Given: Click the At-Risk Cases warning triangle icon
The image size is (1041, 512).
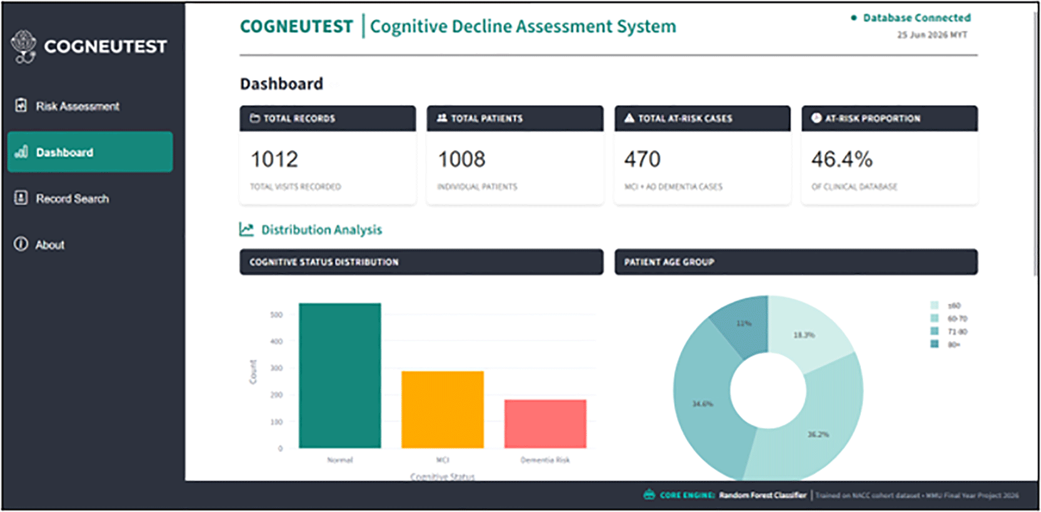Looking at the screenshot, I should pyautogui.click(x=629, y=118).
